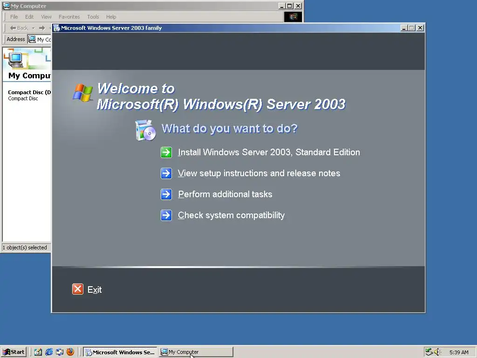The height and width of the screenshot is (358, 477).
Task: Open the Start menu
Action: click(14, 352)
